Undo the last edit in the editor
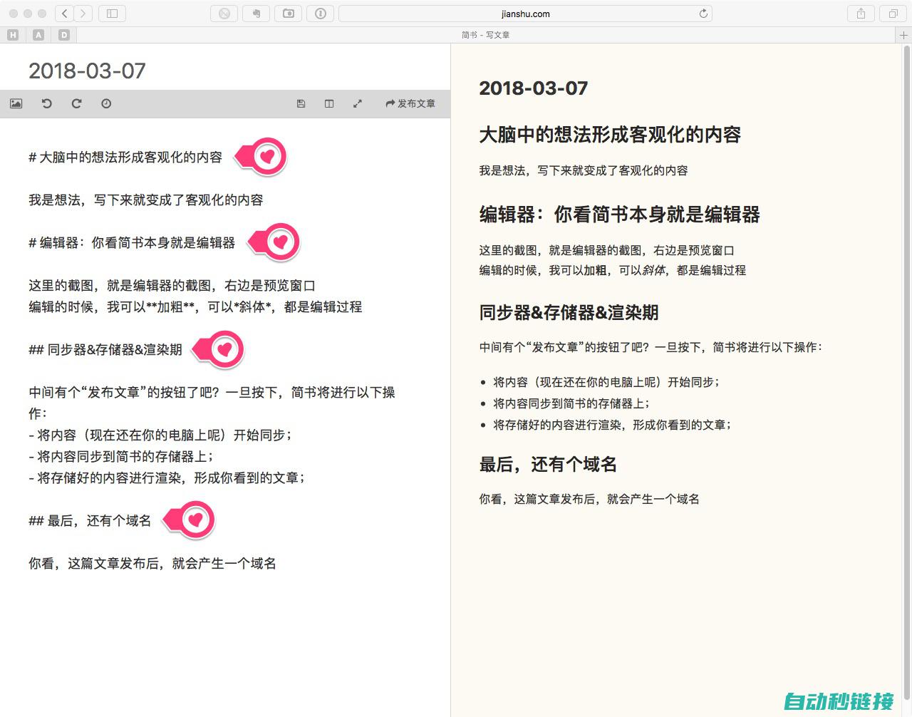The height and width of the screenshot is (717, 912). coord(46,103)
